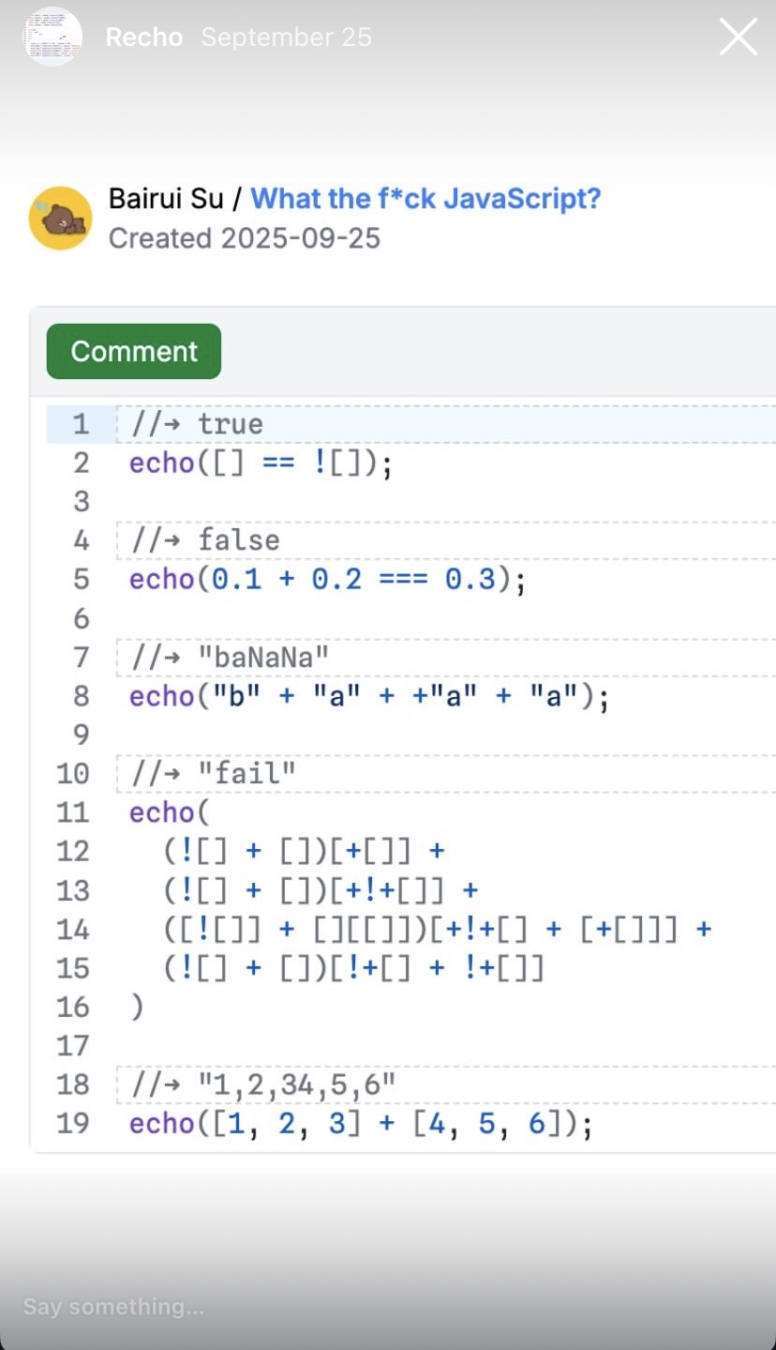The width and height of the screenshot is (776, 1350).
Task: Click the "//→ false" output comment
Action: point(205,540)
